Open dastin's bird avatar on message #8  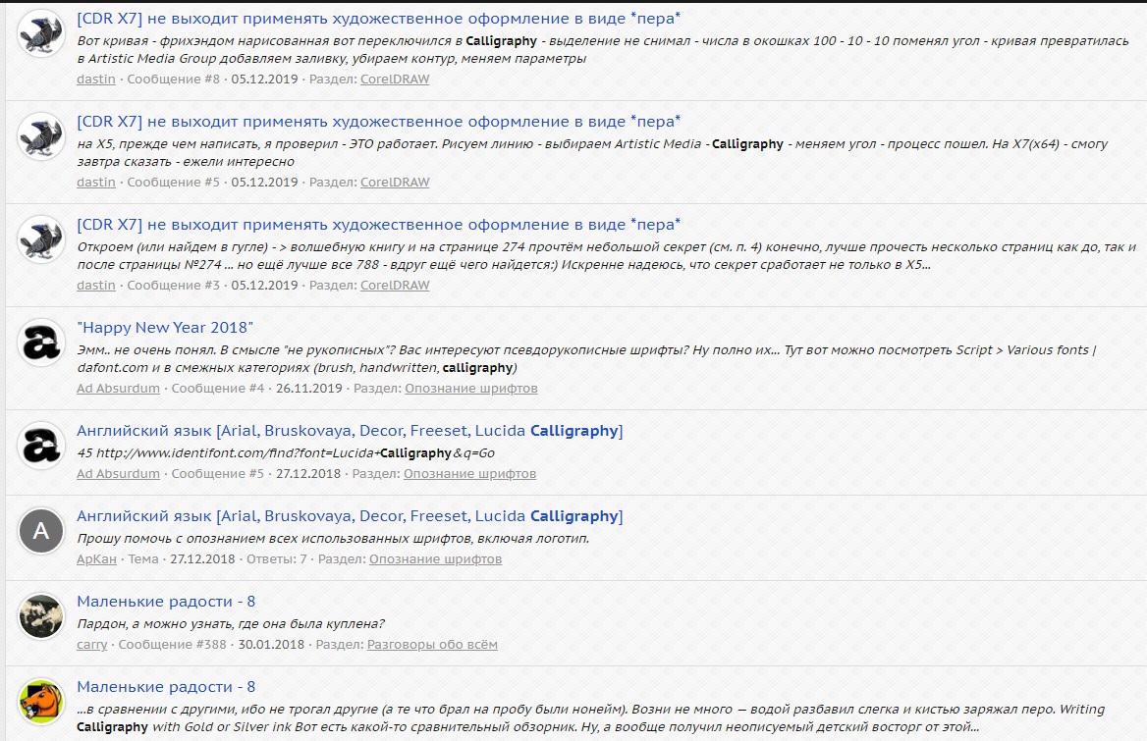41,33
